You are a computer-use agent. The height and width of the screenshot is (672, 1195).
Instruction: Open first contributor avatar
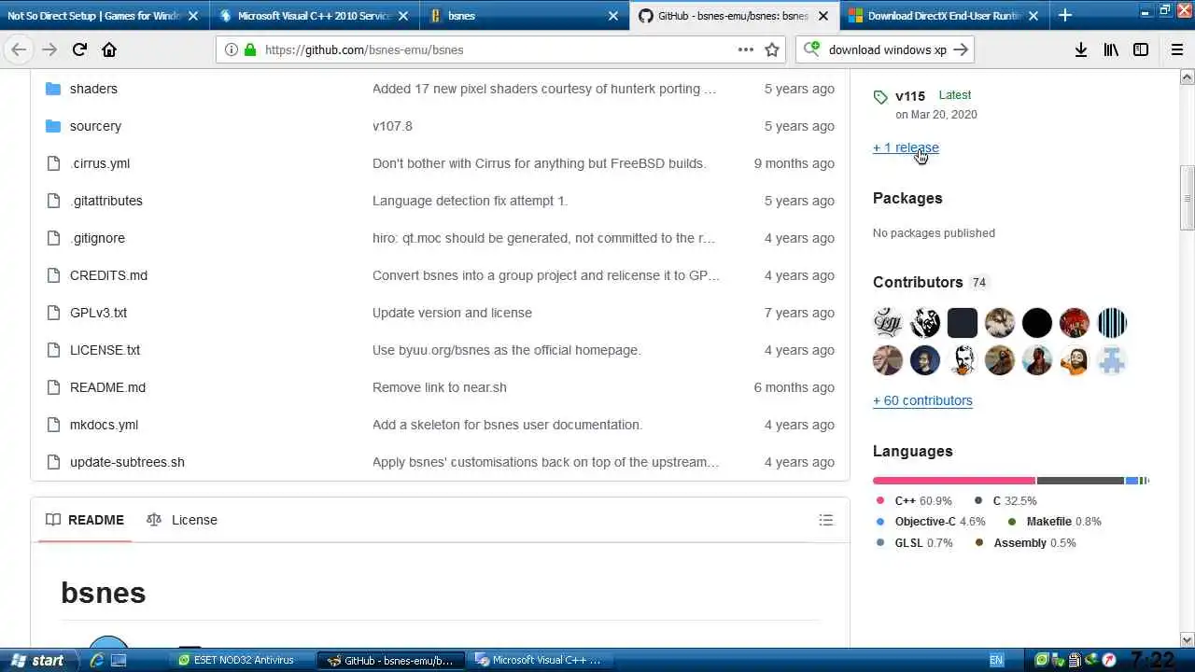pyautogui.click(x=888, y=323)
